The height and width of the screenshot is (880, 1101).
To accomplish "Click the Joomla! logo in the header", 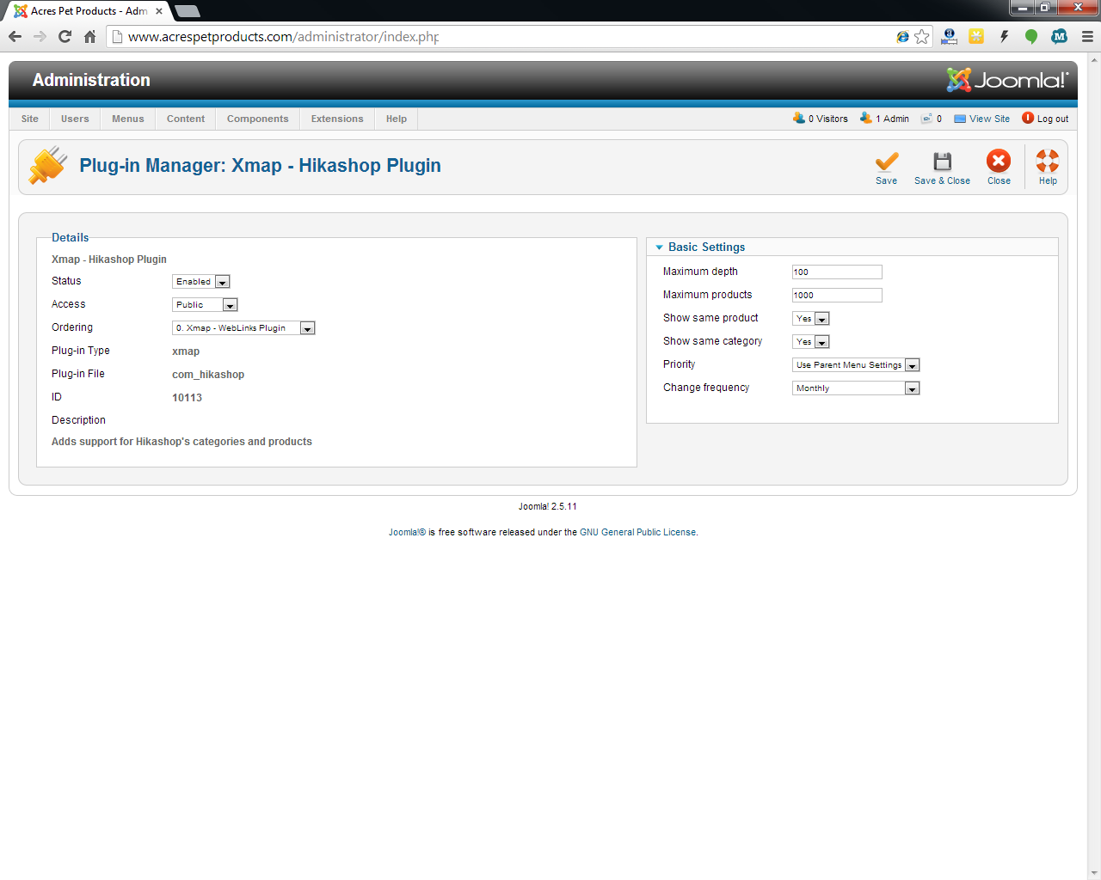I will (x=1007, y=80).
